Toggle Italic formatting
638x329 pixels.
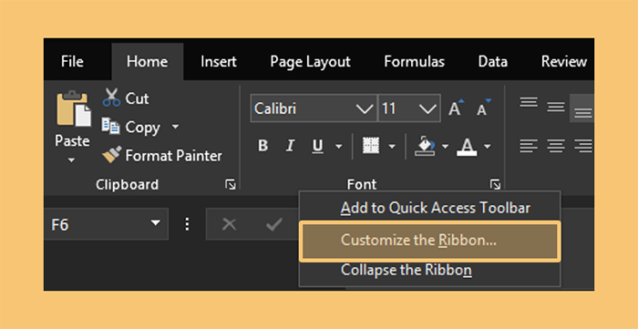pos(290,146)
